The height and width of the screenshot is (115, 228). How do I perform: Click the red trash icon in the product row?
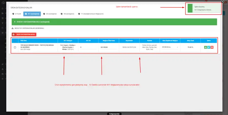click(x=212, y=47)
